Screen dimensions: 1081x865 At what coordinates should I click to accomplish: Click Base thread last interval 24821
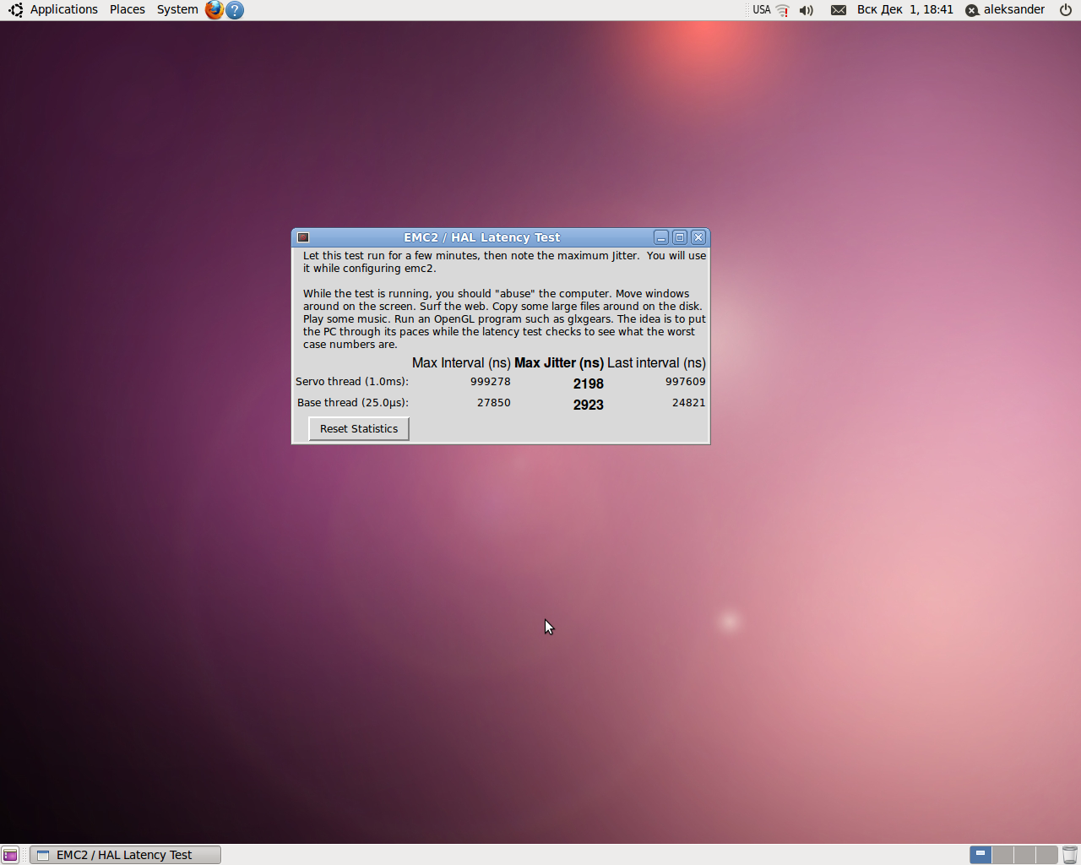[x=689, y=403]
